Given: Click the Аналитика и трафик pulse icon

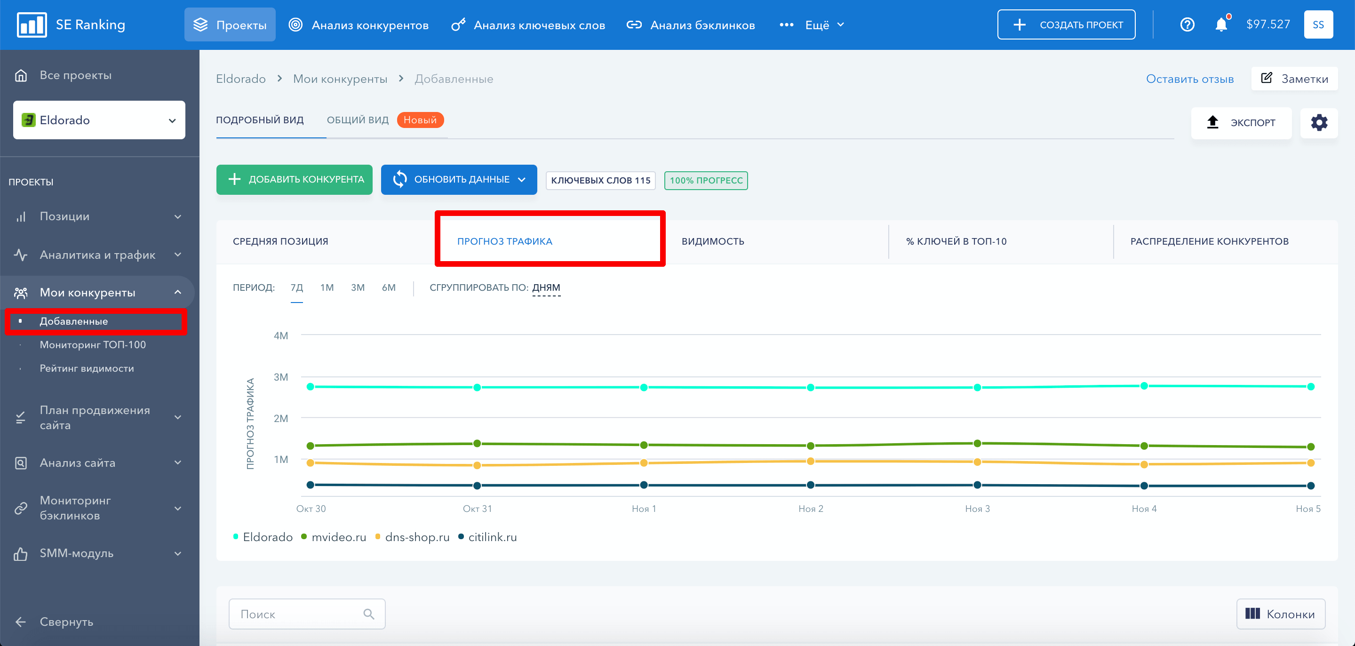Looking at the screenshot, I should click(21, 255).
